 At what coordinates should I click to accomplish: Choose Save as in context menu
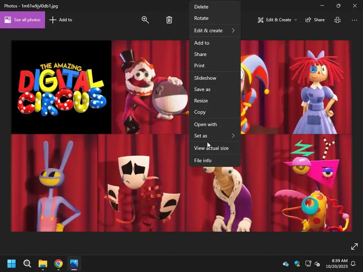coord(214,90)
